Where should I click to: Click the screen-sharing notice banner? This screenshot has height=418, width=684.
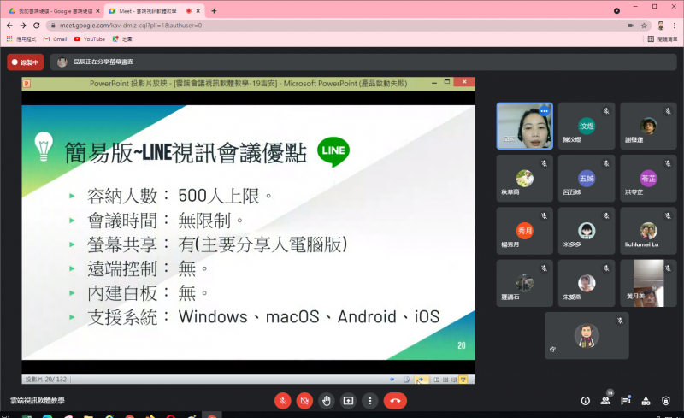coord(363,62)
